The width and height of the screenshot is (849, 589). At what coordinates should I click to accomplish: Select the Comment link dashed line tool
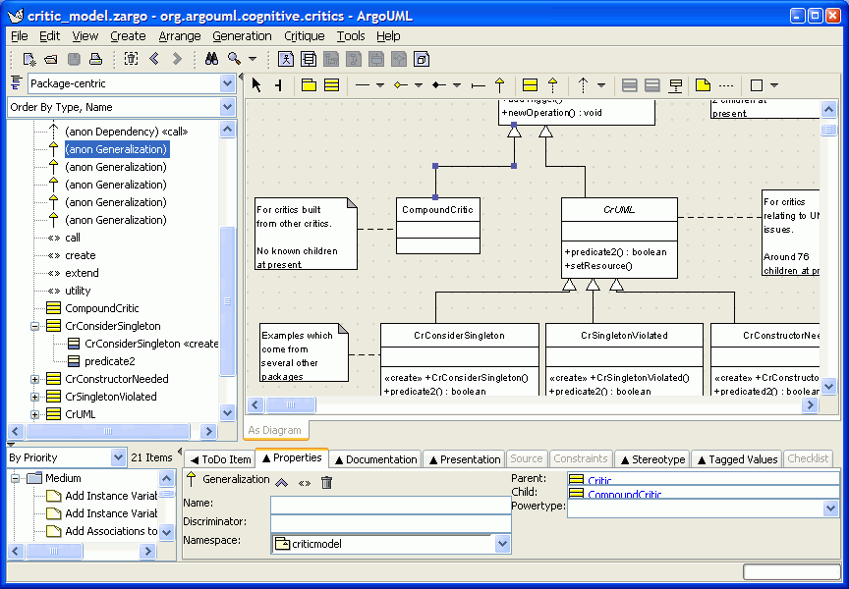(725, 85)
